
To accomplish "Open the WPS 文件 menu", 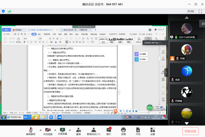I will (x=7, y=34).
